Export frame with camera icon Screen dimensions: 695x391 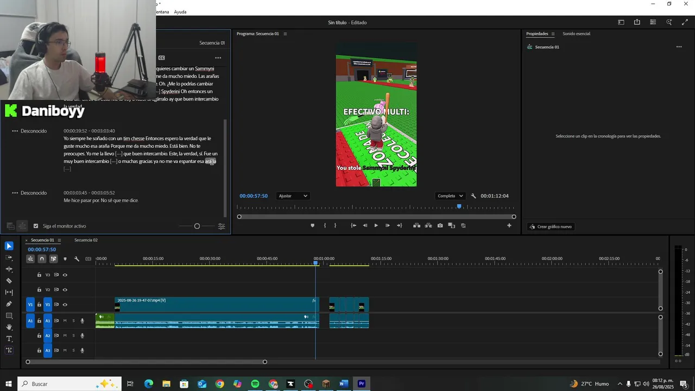pyautogui.click(x=440, y=225)
